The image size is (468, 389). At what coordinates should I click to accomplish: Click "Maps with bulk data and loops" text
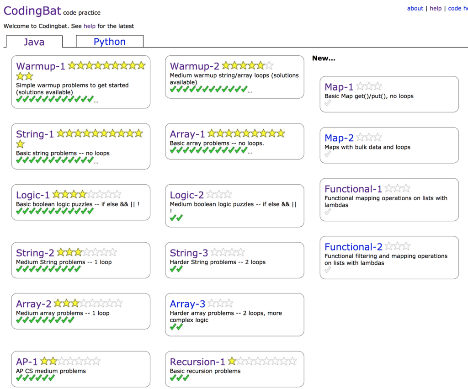[367, 147]
